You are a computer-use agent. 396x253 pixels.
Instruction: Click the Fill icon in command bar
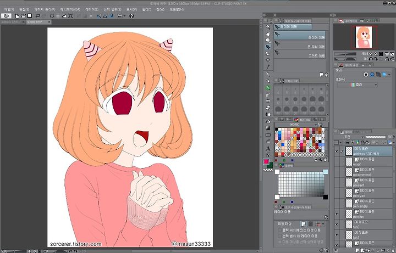point(64,16)
